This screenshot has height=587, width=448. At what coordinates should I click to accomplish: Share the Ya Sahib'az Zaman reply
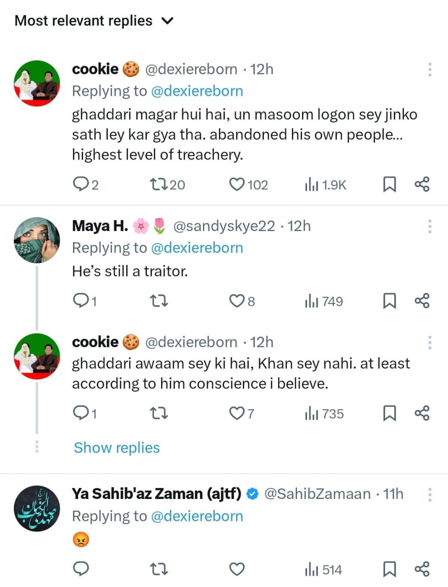(422, 570)
